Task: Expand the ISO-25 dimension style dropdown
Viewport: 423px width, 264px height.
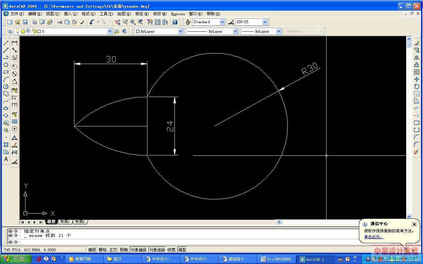Action: (x=265, y=22)
